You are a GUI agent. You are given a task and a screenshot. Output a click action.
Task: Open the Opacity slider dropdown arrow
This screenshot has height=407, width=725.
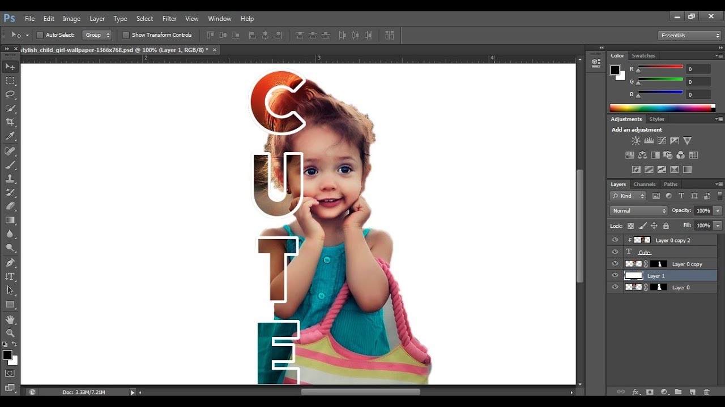(x=718, y=210)
